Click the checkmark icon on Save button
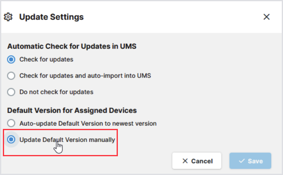The image size is (283, 175). pyautogui.click(x=241, y=161)
